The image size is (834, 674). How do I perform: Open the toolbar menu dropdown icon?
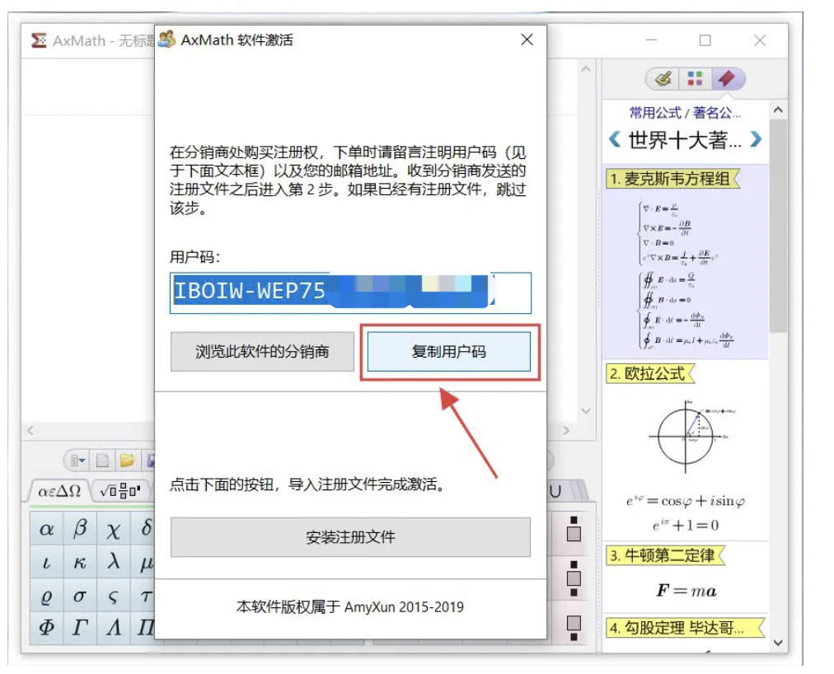77,461
